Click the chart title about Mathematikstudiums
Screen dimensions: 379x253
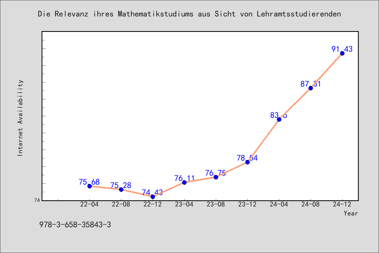(x=189, y=14)
